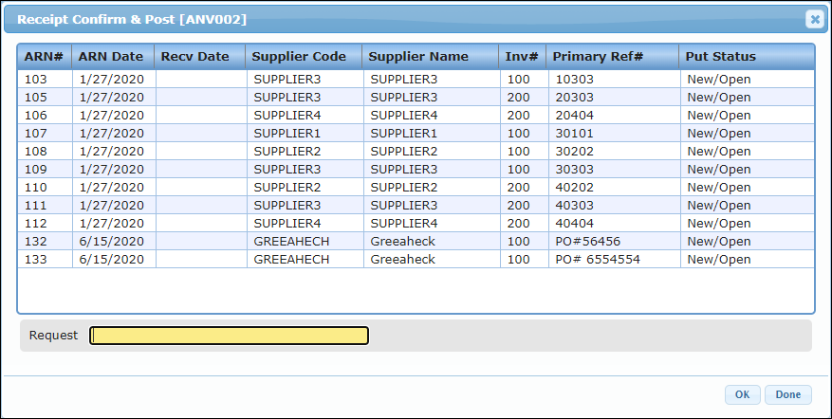Screen dimensions: 832x419
Task: Click the Primary Ref# column header
Action: tap(599, 57)
